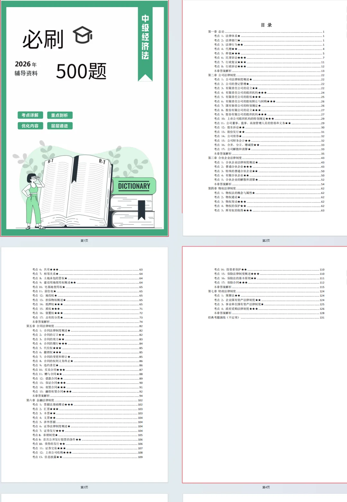Click the 考点9：违约责任 entry
The height and width of the screenshot is (502, 347).
[x=87, y=365]
